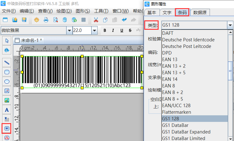Choose DPD barcode type
The width and height of the screenshot is (234, 141).
click(195, 53)
